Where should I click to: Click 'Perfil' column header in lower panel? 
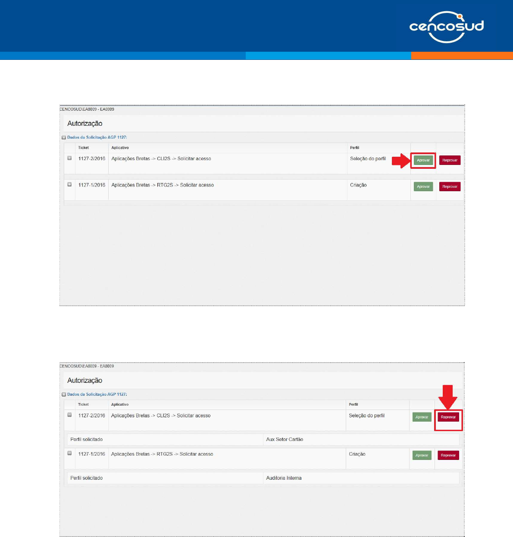[x=353, y=404]
